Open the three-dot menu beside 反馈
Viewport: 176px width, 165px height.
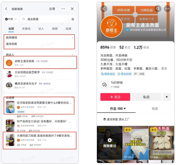(x=63, y=9)
